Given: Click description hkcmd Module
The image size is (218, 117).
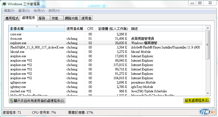Looking at the screenshot, I should (x=141, y=52).
